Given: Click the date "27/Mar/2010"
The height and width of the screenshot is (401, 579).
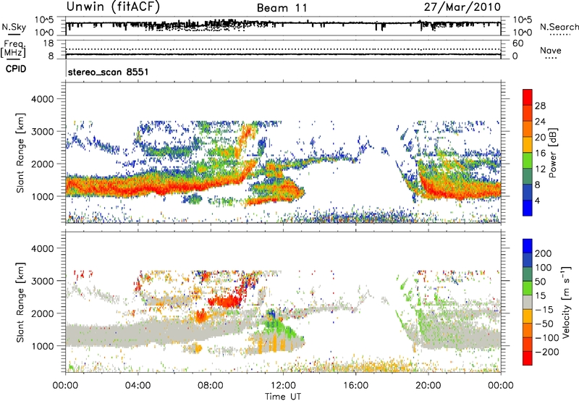Looking at the screenshot, I should tap(462, 7).
